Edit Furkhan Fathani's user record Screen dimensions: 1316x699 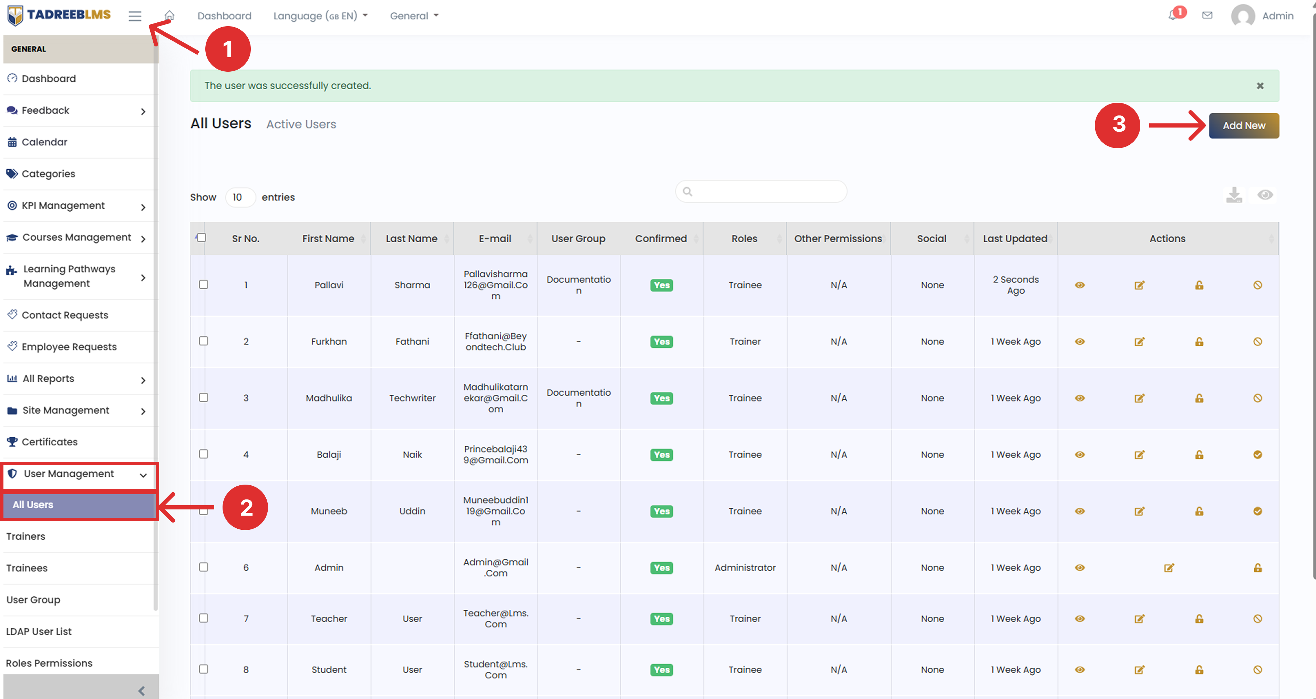tap(1140, 342)
